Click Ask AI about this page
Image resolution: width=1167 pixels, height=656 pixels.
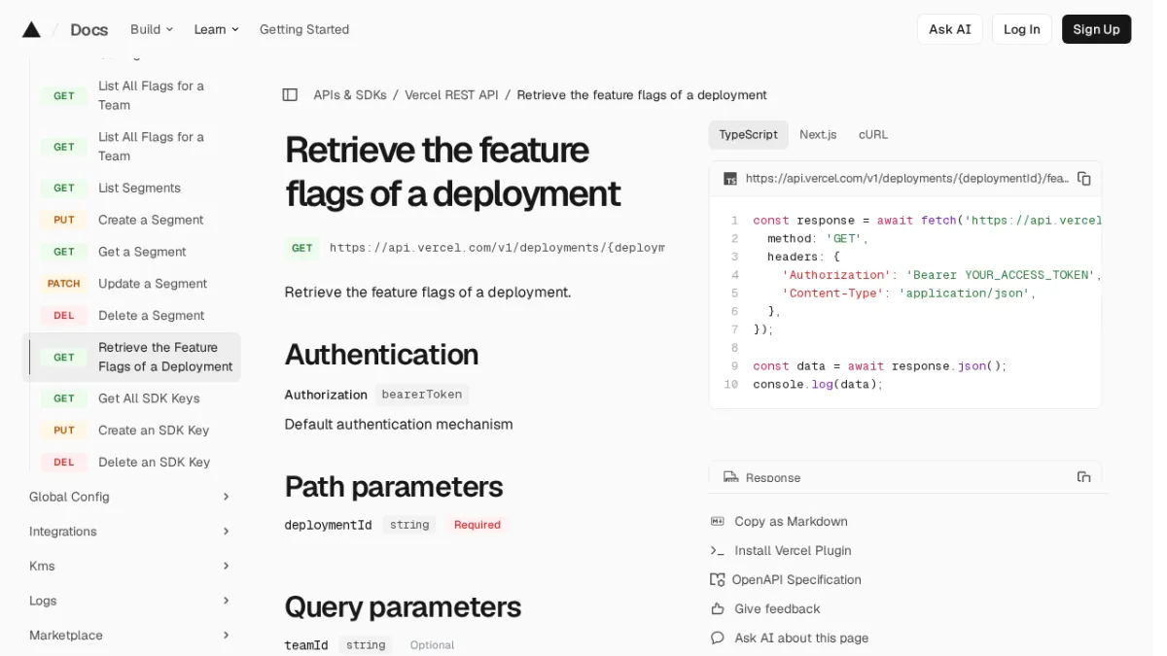coord(801,639)
